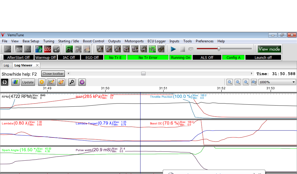The image size is (297, 174).
Task: Click the ADC ALL toolbar icon
Action: (126, 49)
